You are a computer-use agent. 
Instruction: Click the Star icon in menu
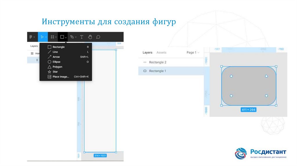pyautogui.click(x=49, y=72)
